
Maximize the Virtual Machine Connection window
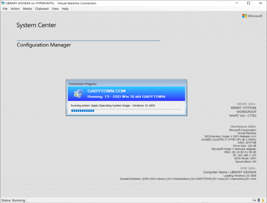[248, 3]
